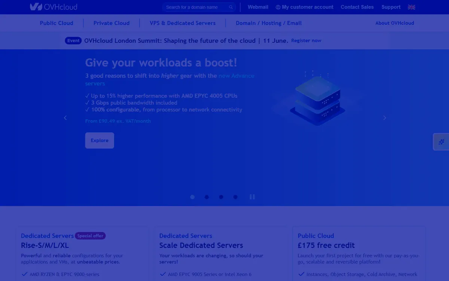Image resolution: width=449 pixels, height=281 pixels.
Task: Open the About OVHcloud menu
Action: [395, 23]
